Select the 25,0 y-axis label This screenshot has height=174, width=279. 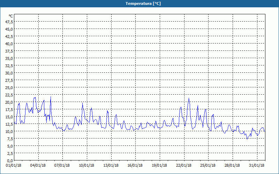(x=9, y=88)
